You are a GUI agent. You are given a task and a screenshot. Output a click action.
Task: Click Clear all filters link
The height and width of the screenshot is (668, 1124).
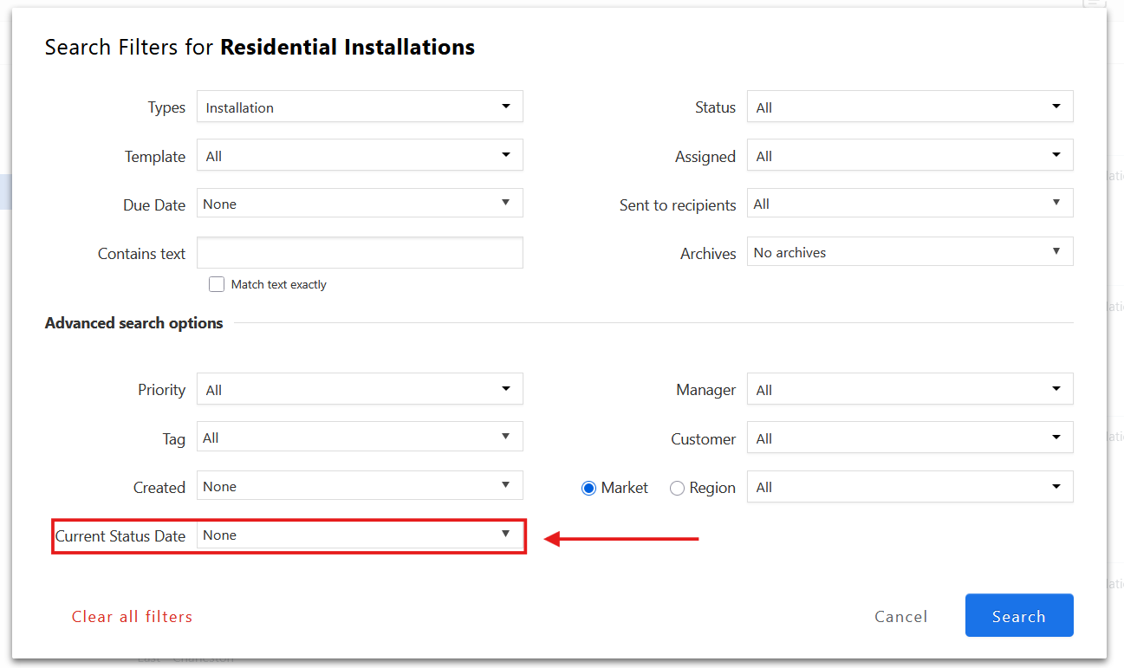[x=132, y=617]
